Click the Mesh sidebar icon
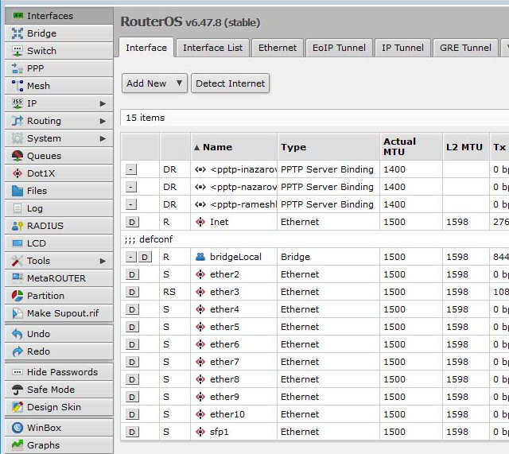Viewport: 509px width, 454px height. coord(17,86)
